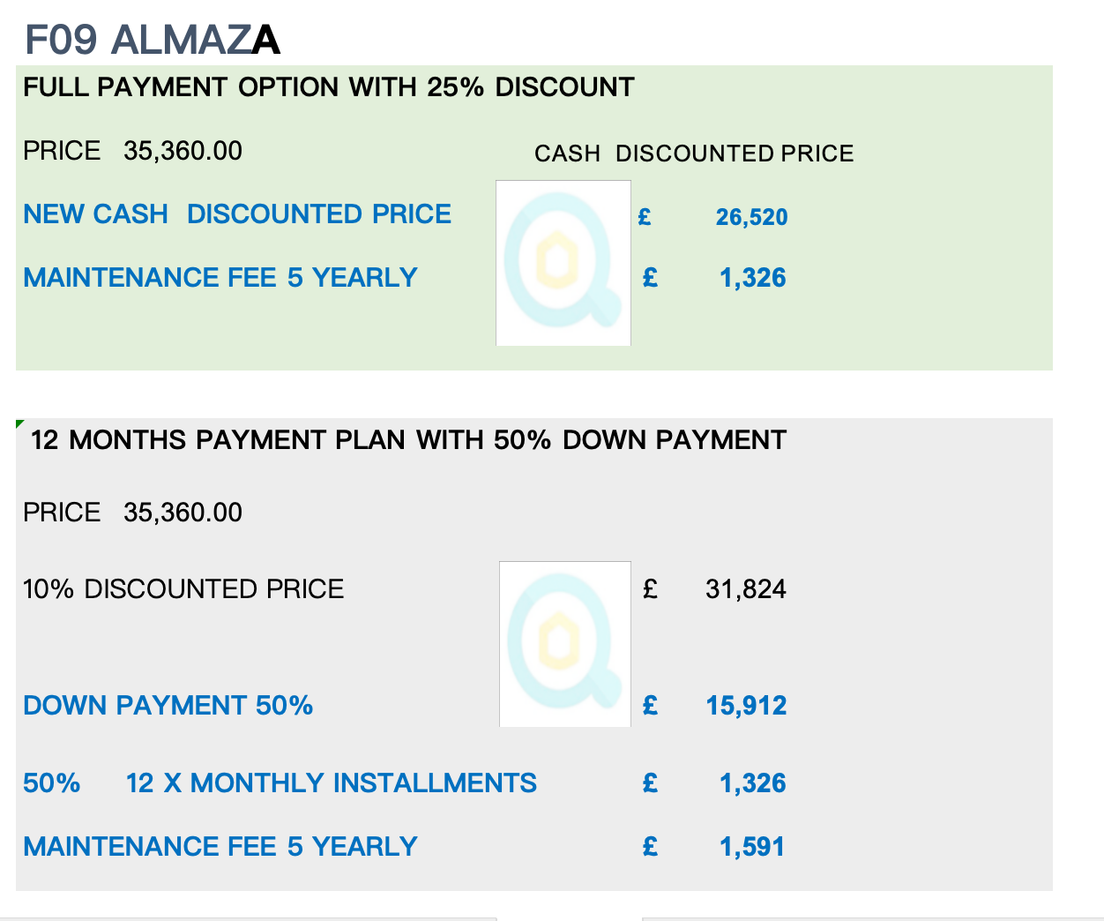
Task: Click the green corner indicator on the 12 months cell
Action: [19, 423]
